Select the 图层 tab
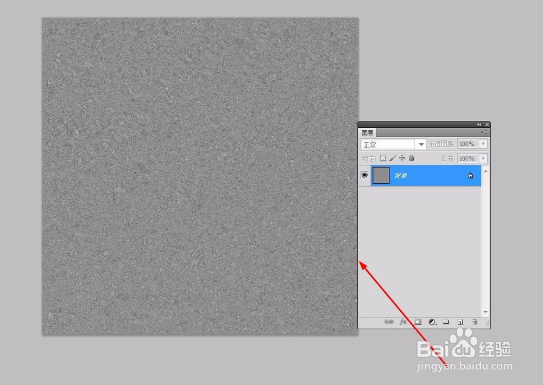Viewport: 543px width, 385px height. click(368, 132)
